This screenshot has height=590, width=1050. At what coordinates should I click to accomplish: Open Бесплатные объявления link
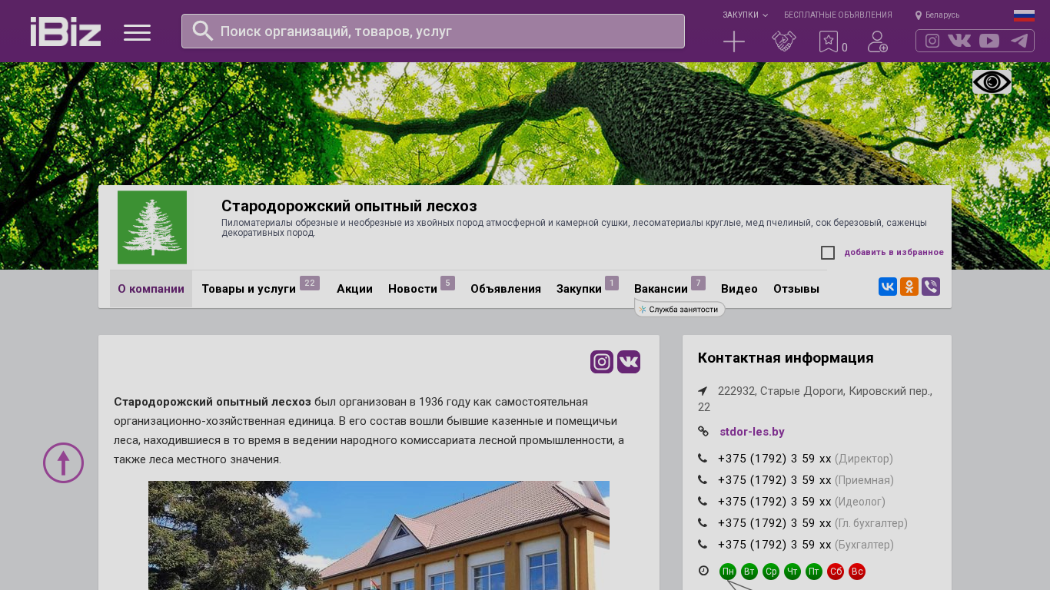click(838, 15)
